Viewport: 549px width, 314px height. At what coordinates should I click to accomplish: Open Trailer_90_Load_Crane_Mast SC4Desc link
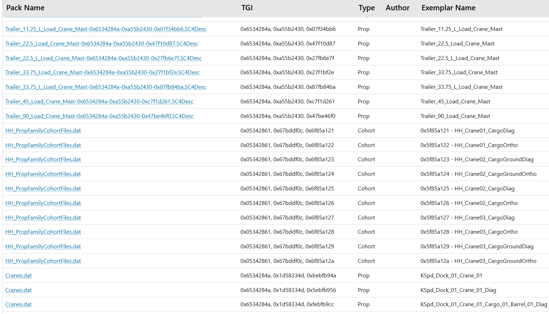[x=100, y=116]
